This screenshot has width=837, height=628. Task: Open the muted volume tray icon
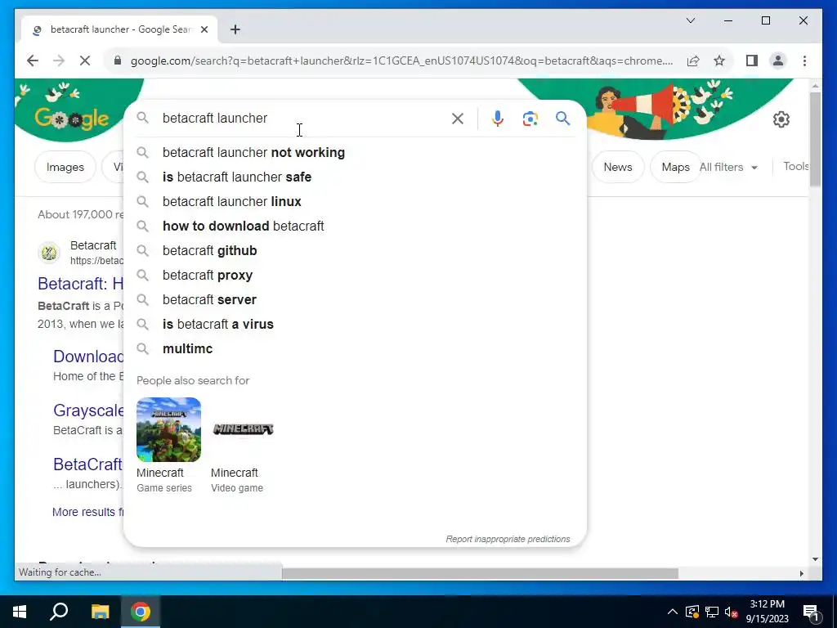731,612
